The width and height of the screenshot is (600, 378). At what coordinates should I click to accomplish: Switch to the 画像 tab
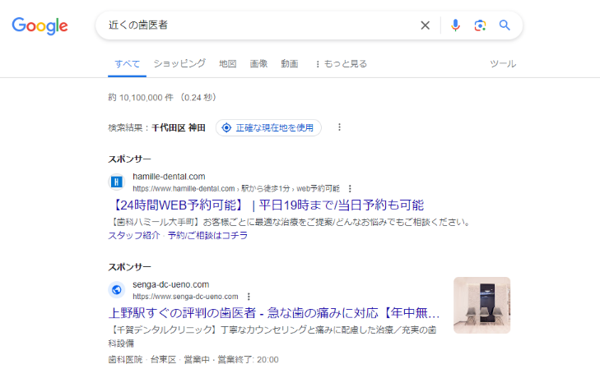click(258, 63)
